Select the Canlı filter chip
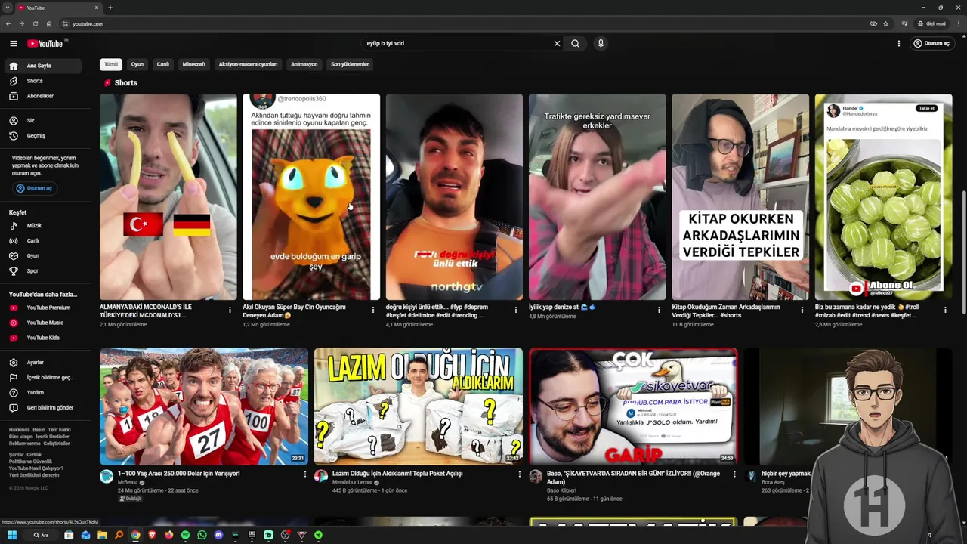The height and width of the screenshot is (544, 967). pos(162,64)
